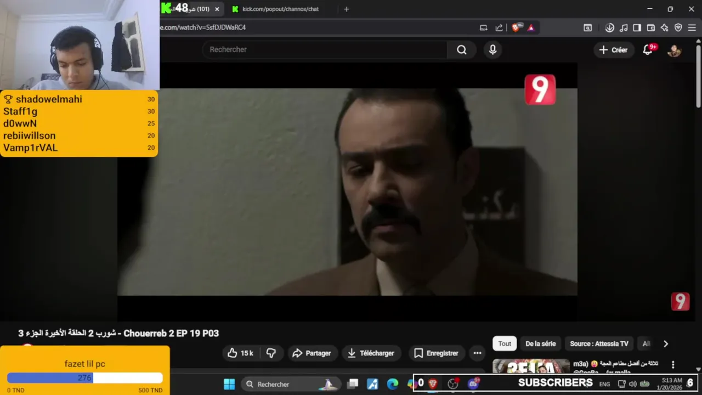The height and width of the screenshot is (395, 702).
Task: Open Brave Rewards triangle icon
Action: [530, 27]
